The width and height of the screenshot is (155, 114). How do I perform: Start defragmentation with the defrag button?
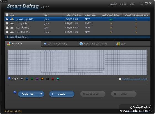28,94
